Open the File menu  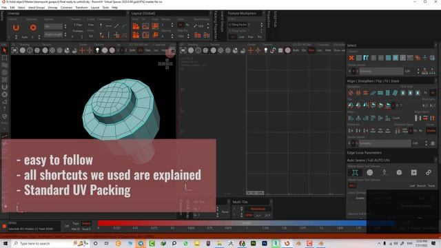coord(4,8)
